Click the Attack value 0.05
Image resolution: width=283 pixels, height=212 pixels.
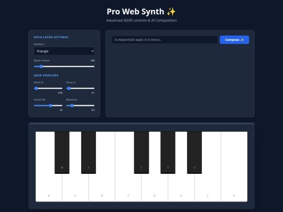pos(60,93)
